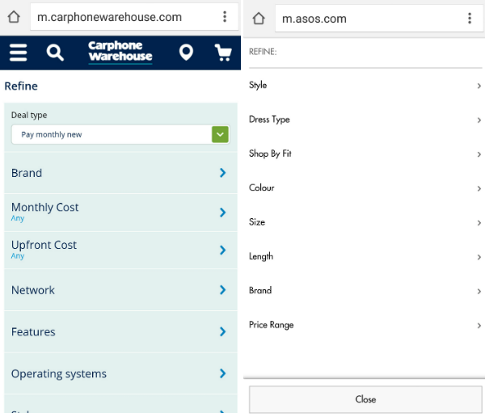485x417 pixels.
Task: Tap the Style label in ASOS refine
Action: point(258,85)
